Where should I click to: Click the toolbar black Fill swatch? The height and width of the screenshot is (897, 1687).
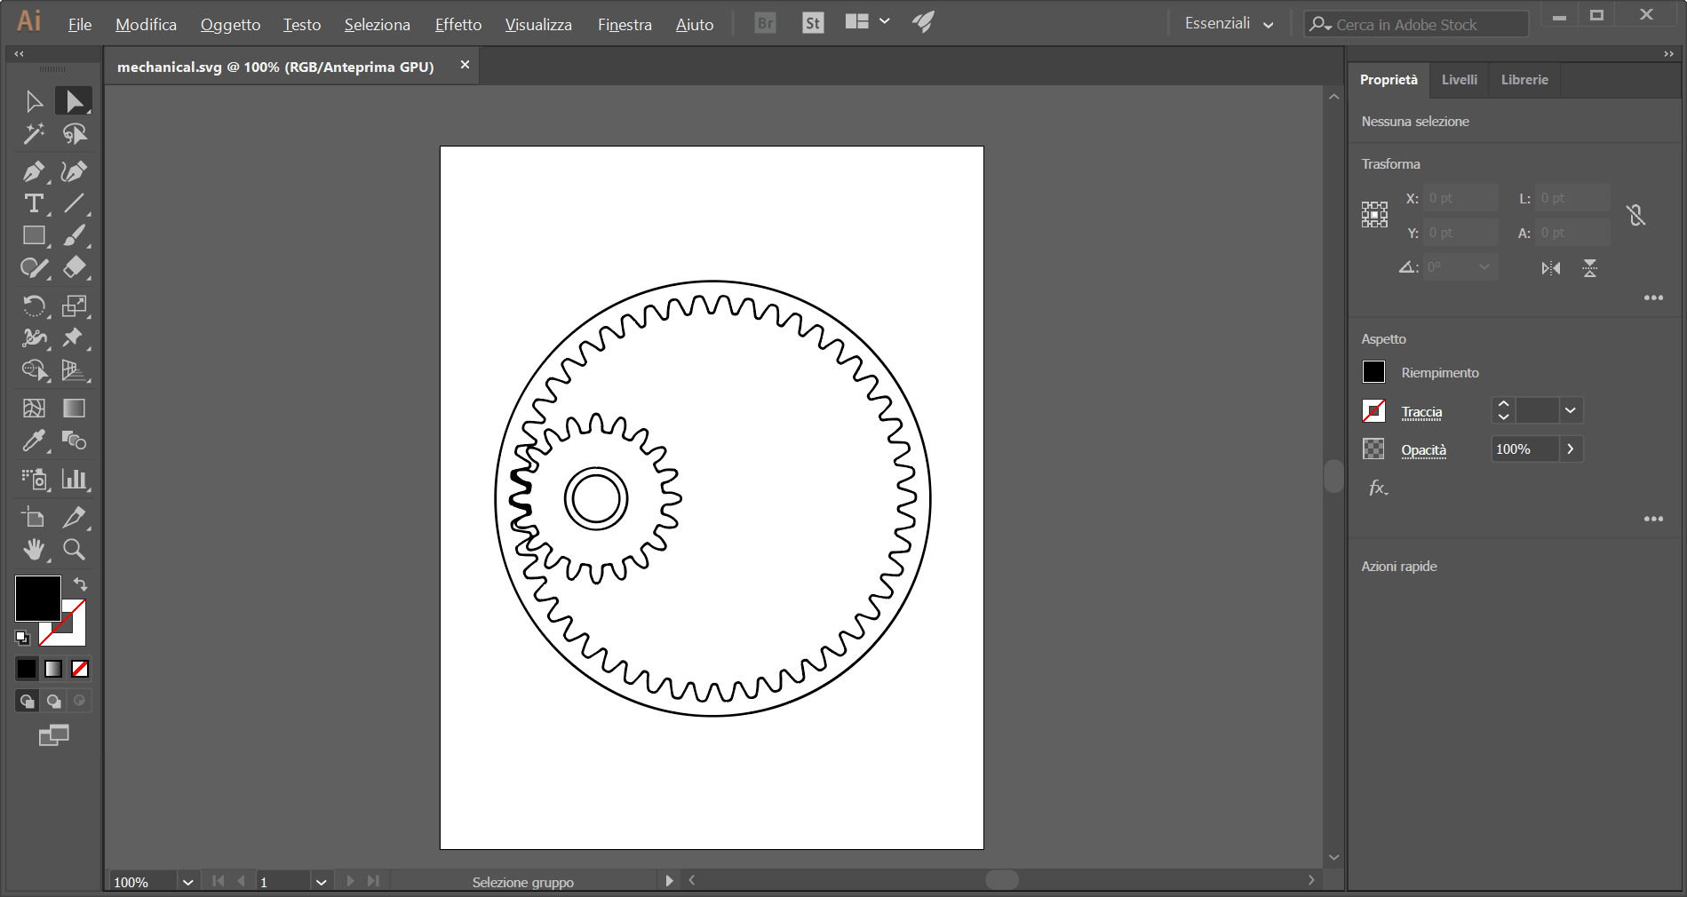click(x=37, y=598)
